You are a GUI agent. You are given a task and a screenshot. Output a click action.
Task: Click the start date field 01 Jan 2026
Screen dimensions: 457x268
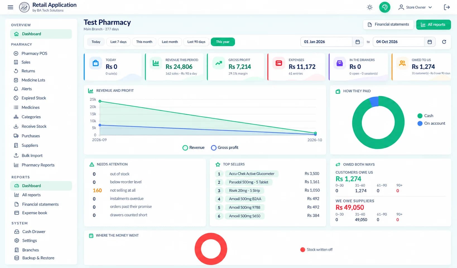[326, 42]
